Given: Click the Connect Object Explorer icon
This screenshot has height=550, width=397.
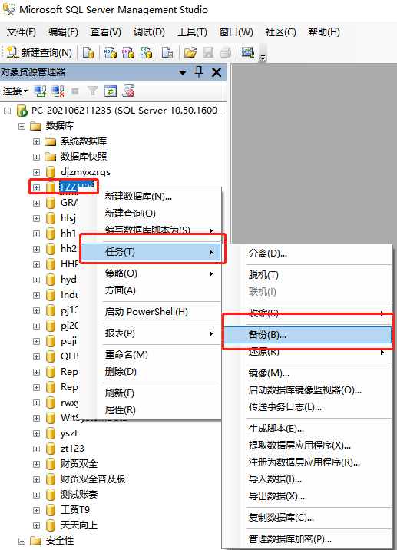Looking at the screenshot, I should pyautogui.click(x=40, y=91).
